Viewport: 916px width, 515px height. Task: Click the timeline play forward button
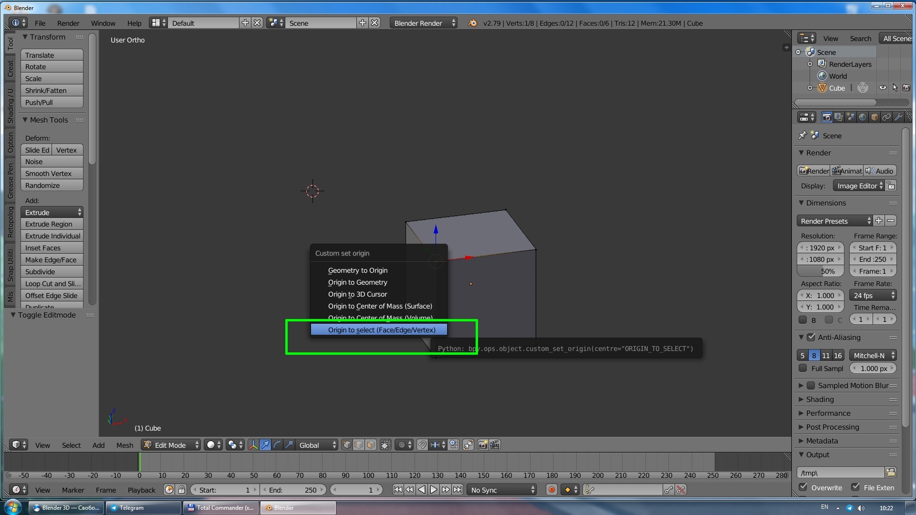[x=433, y=490]
